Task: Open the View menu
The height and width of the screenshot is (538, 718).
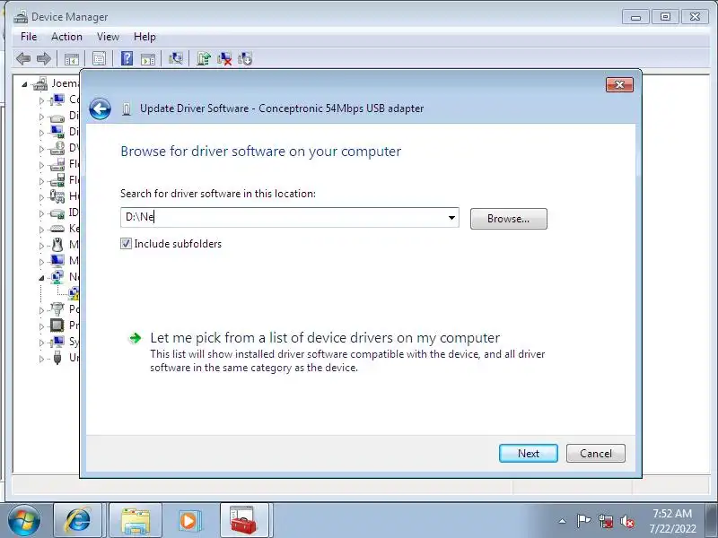Action: coord(108,37)
